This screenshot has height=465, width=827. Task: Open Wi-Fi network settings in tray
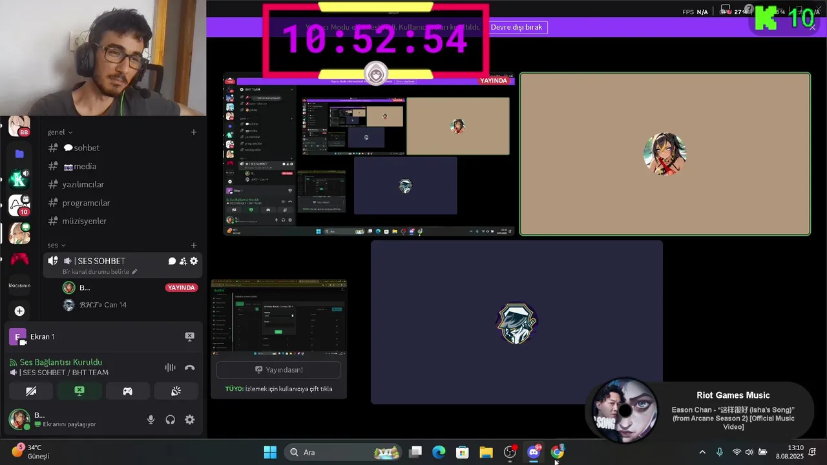(x=737, y=452)
